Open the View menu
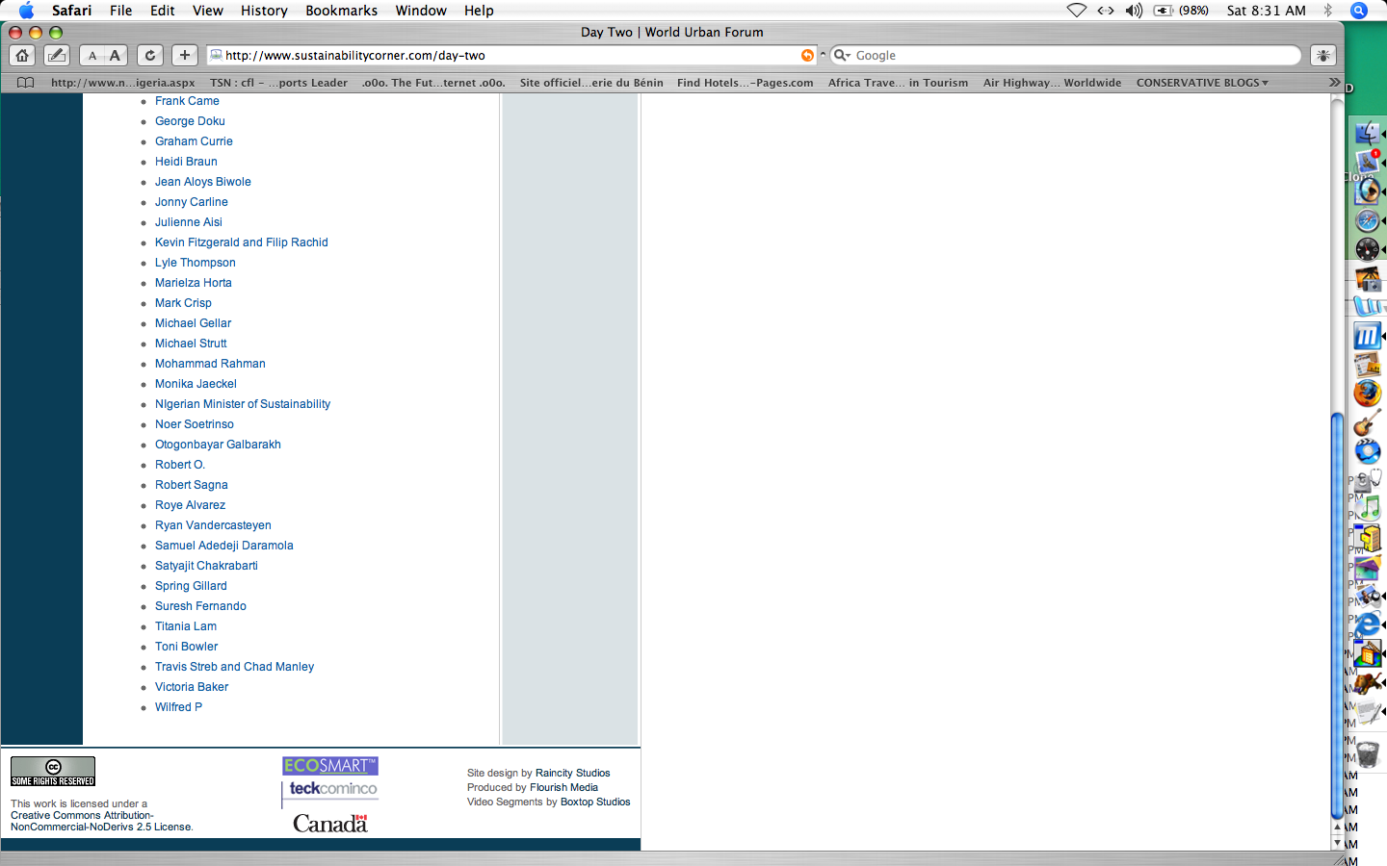Viewport: 1387px width, 866px height. 207,11
